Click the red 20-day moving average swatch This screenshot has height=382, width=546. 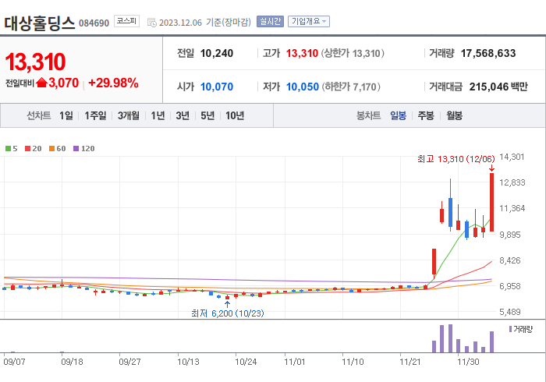point(27,149)
